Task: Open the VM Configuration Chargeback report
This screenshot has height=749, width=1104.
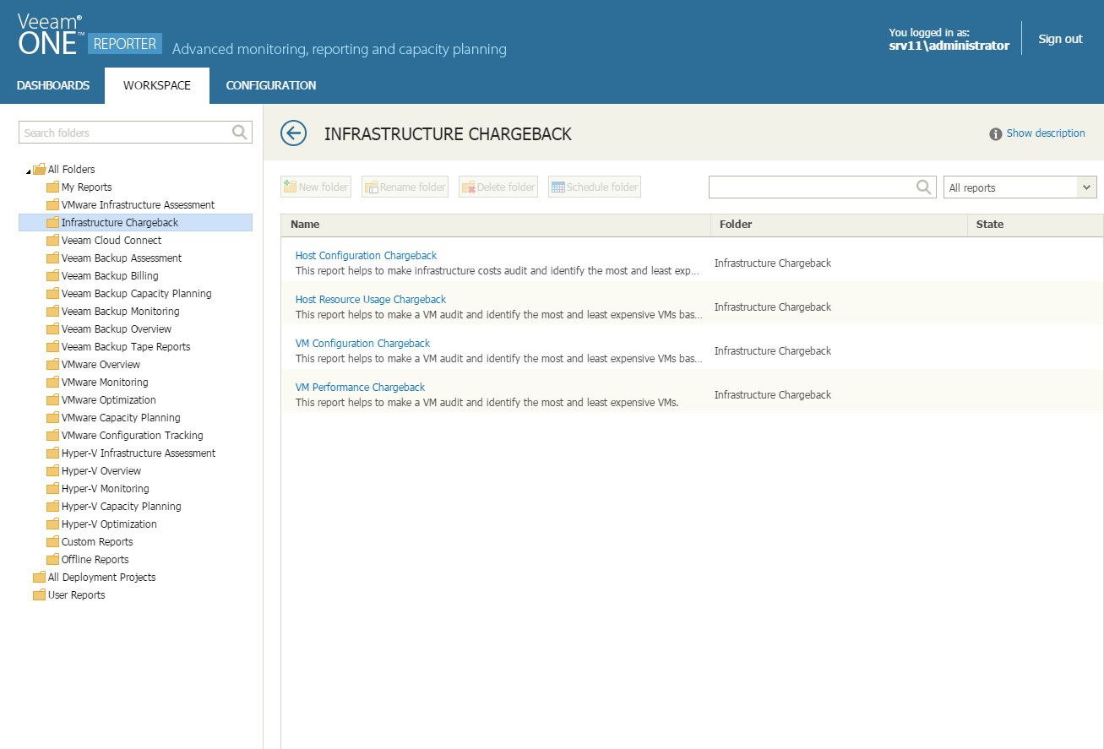Action: click(362, 343)
